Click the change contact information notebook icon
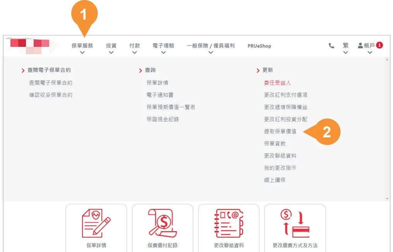The image size is (393, 252). tap(228, 223)
